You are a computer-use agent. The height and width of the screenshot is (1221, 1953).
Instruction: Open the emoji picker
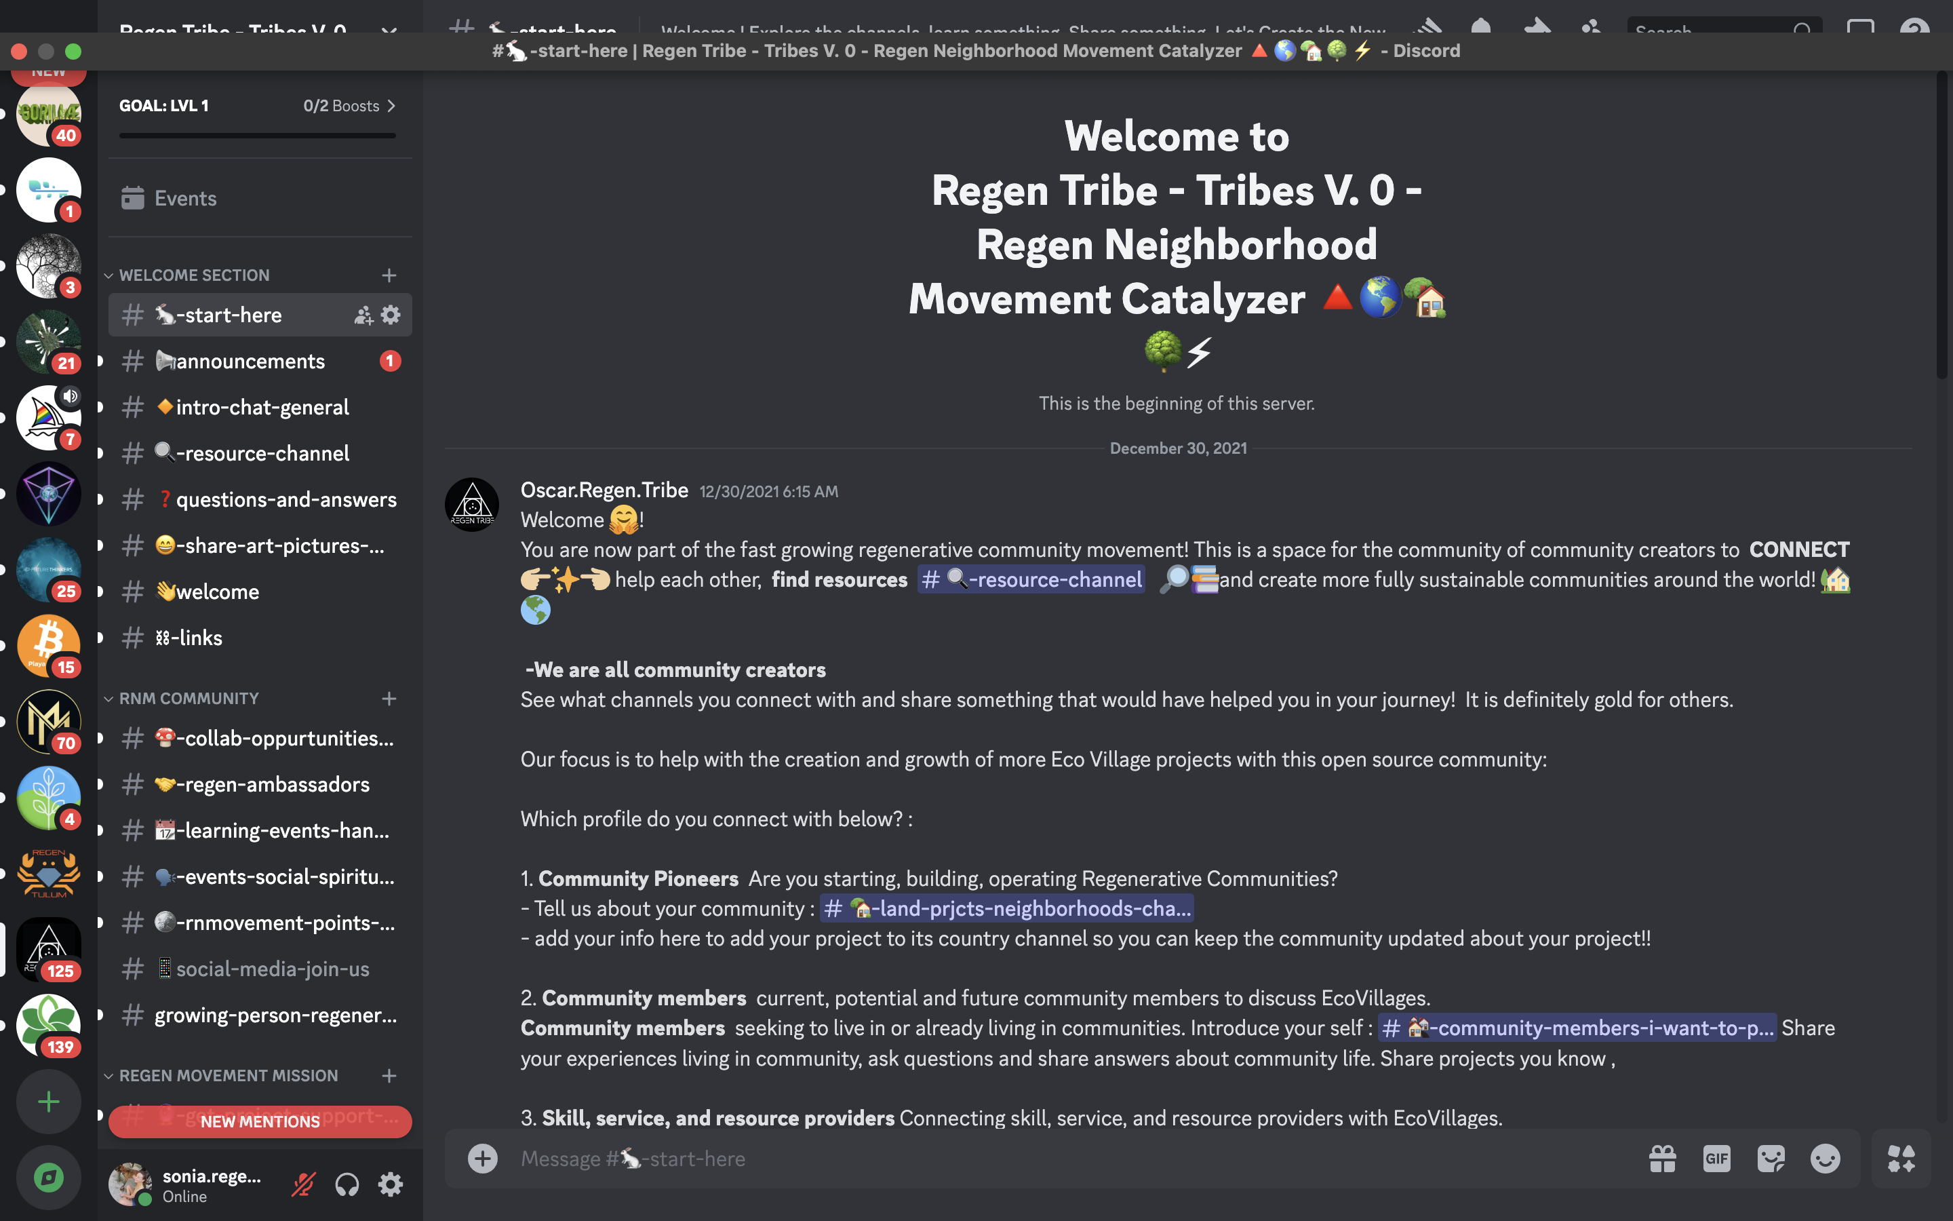(x=1826, y=1159)
